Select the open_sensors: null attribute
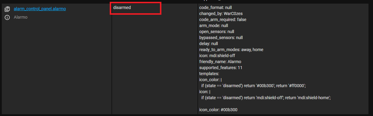Screen dimensions: 373x116 217,32
